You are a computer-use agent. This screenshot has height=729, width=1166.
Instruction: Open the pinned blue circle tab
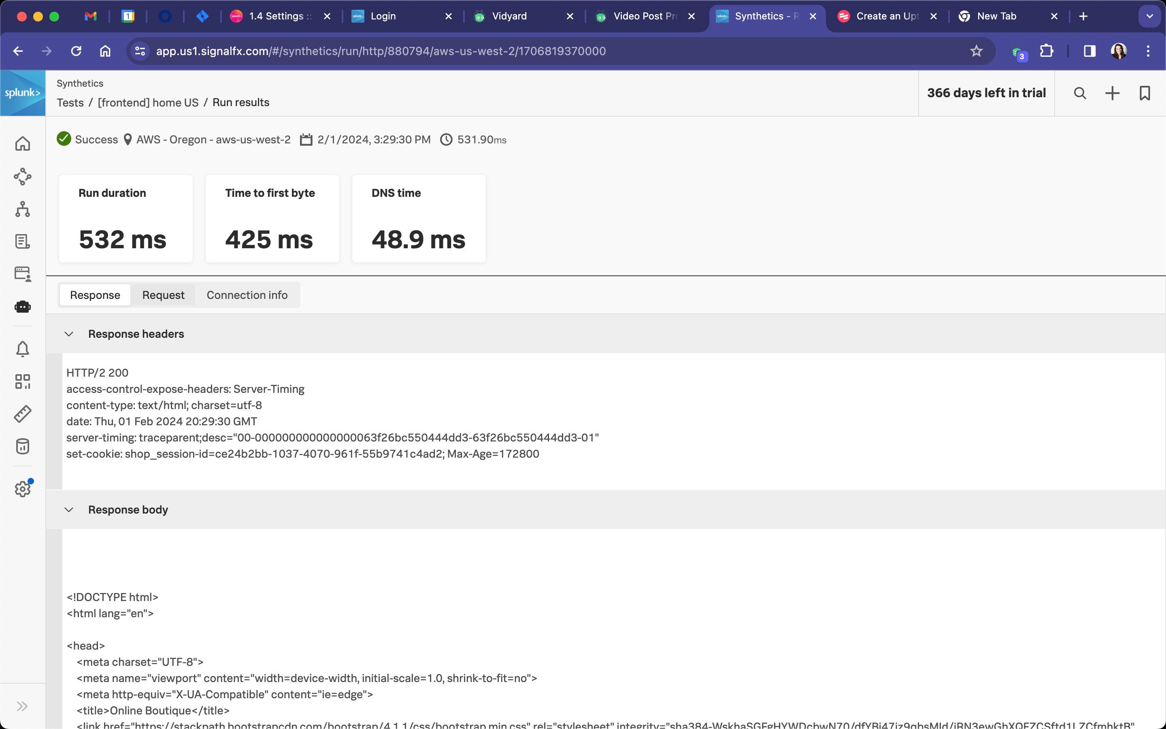165,16
